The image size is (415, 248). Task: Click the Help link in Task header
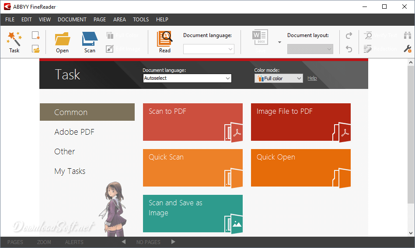[x=312, y=78]
